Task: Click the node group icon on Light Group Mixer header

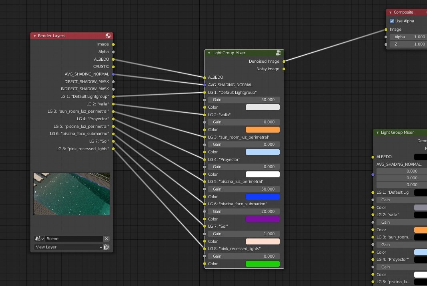Action: (x=279, y=53)
